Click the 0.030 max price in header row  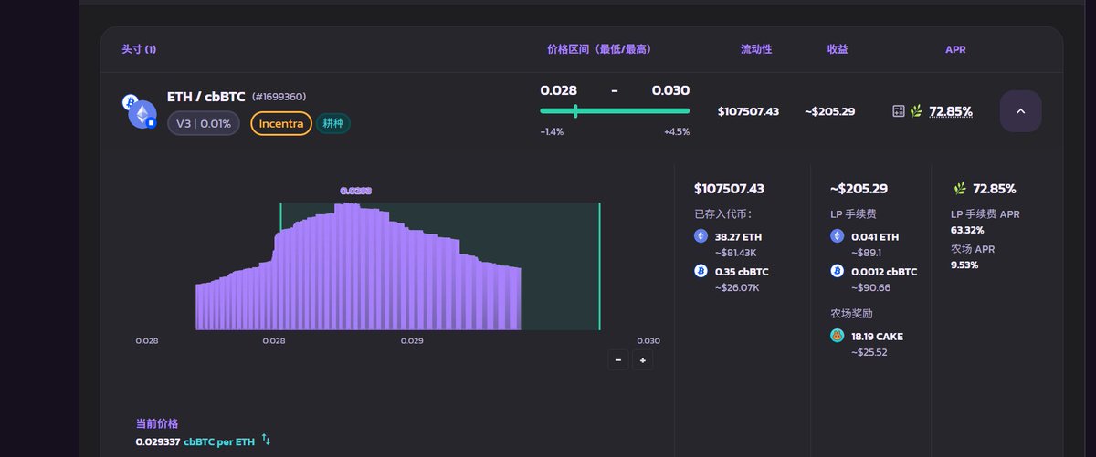tap(670, 90)
